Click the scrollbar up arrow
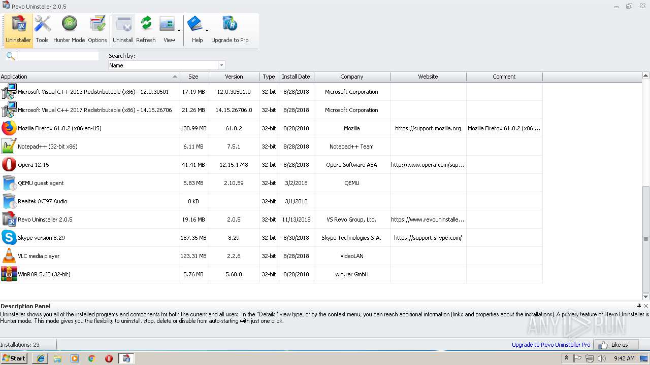The height and width of the screenshot is (365, 650). [x=646, y=76]
